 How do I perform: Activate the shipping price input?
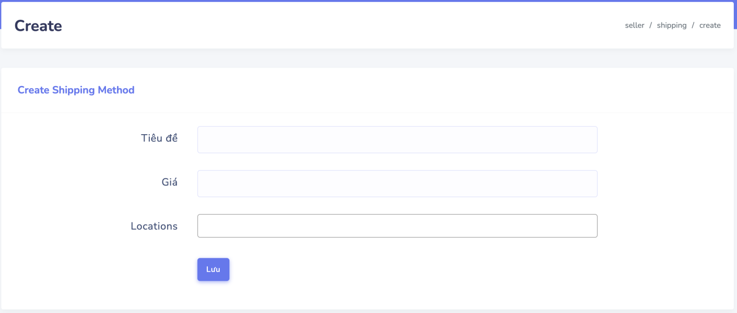(x=397, y=184)
